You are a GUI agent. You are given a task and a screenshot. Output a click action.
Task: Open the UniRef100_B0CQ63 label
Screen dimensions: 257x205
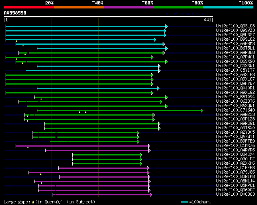(x=235, y=195)
